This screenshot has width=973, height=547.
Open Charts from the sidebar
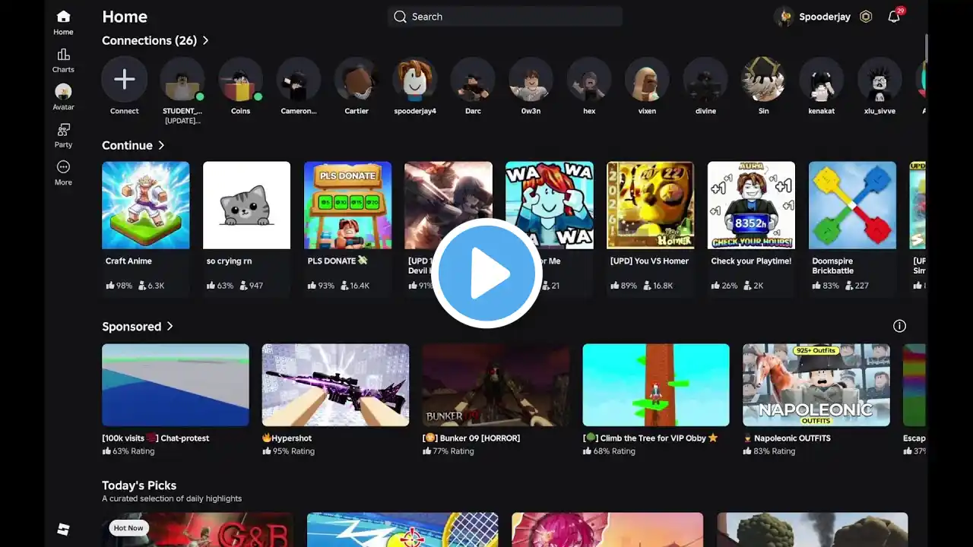[x=63, y=60]
